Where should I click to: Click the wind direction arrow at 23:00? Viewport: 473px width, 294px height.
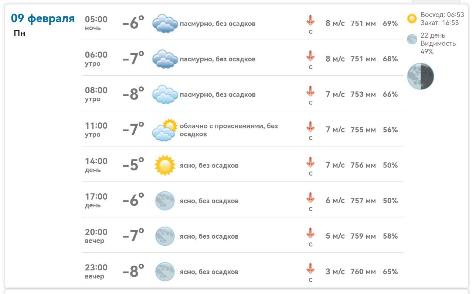click(310, 269)
